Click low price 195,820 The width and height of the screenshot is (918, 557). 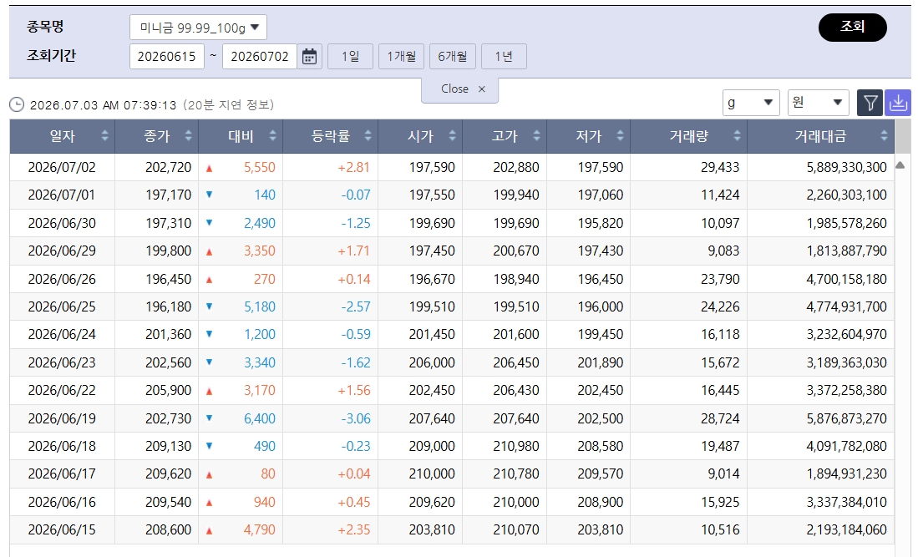tap(600, 223)
